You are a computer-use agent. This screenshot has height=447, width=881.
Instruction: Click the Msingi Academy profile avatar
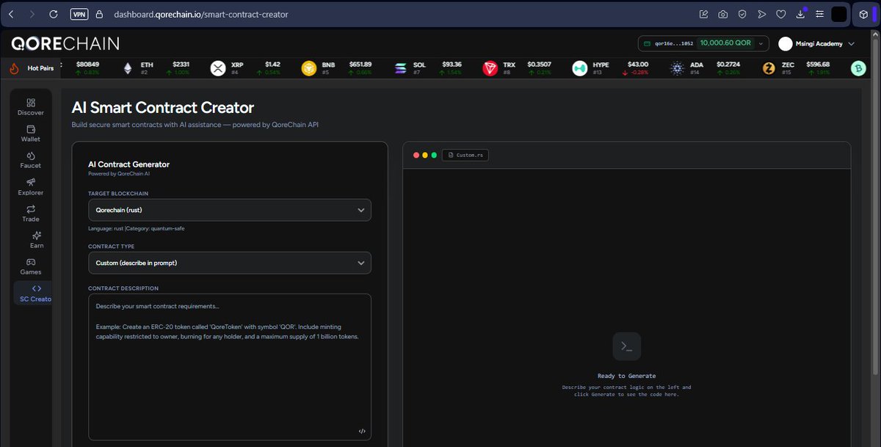pyautogui.click(x=785, y=44)
